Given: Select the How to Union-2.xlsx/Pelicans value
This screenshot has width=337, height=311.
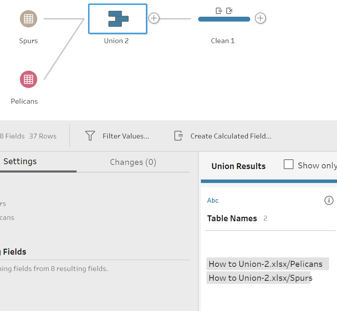Looking at the screenshot, I should [x=266, y=264].
